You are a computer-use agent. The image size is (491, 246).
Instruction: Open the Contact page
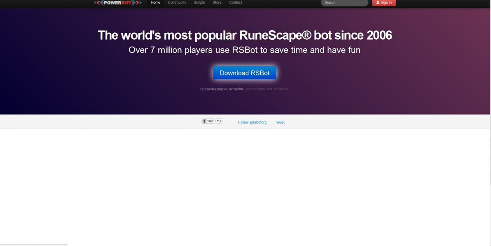pyautogui.click(x=235, y=2)
